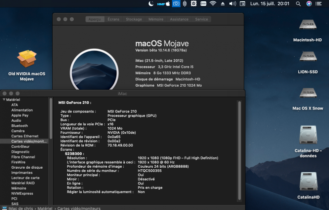Open the volume control in menu bar
The height and width of the screenshot is (210, 329).
[x=233, y=4]
